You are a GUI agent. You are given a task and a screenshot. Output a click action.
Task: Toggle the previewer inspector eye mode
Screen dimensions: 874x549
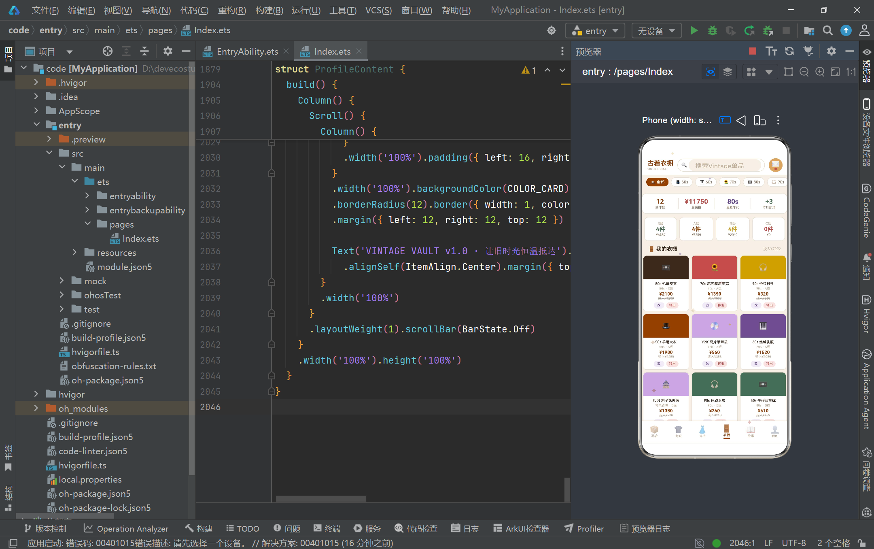pyautogui.click(x=711, y=72)
